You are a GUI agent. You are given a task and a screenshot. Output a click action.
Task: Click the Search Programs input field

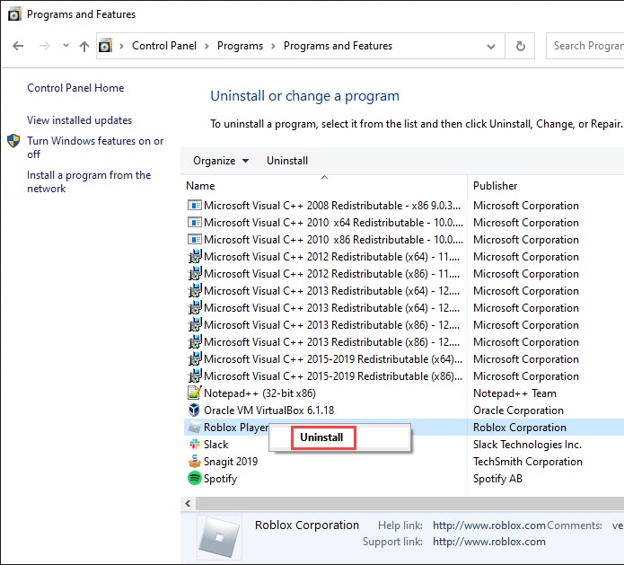pyautogui.click(x=585, y=46)
